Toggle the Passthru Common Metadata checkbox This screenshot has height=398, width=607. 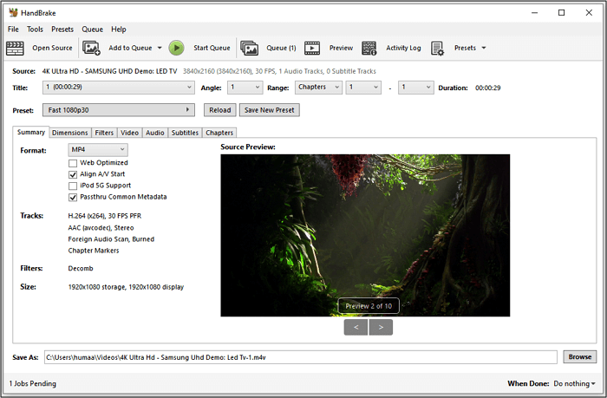[x=73, y=197]
